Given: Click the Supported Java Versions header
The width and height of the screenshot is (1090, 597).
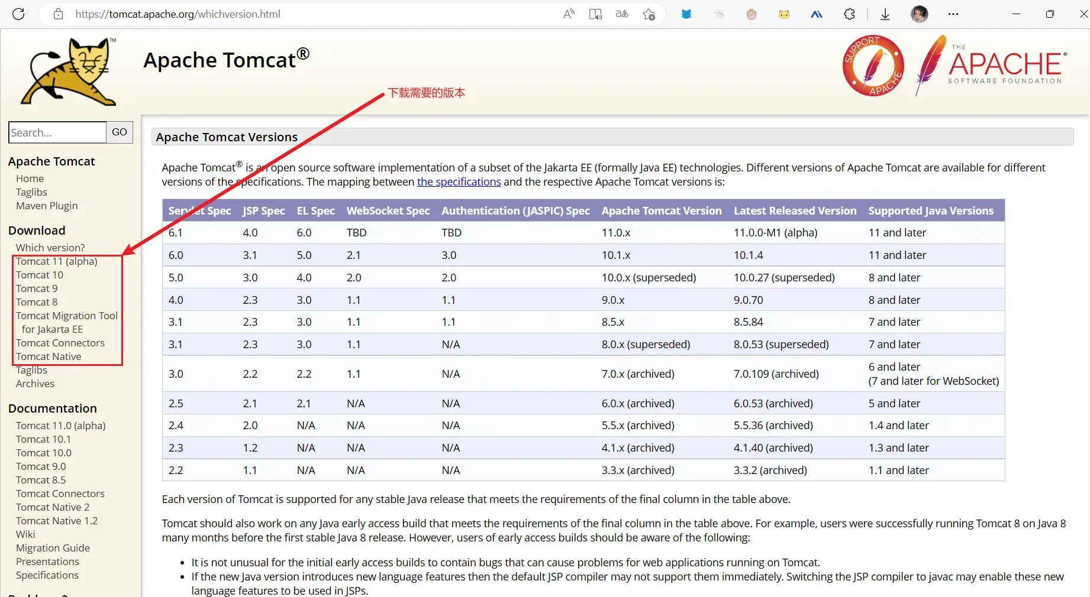Looking at the screenshot, I should (931, 211).
